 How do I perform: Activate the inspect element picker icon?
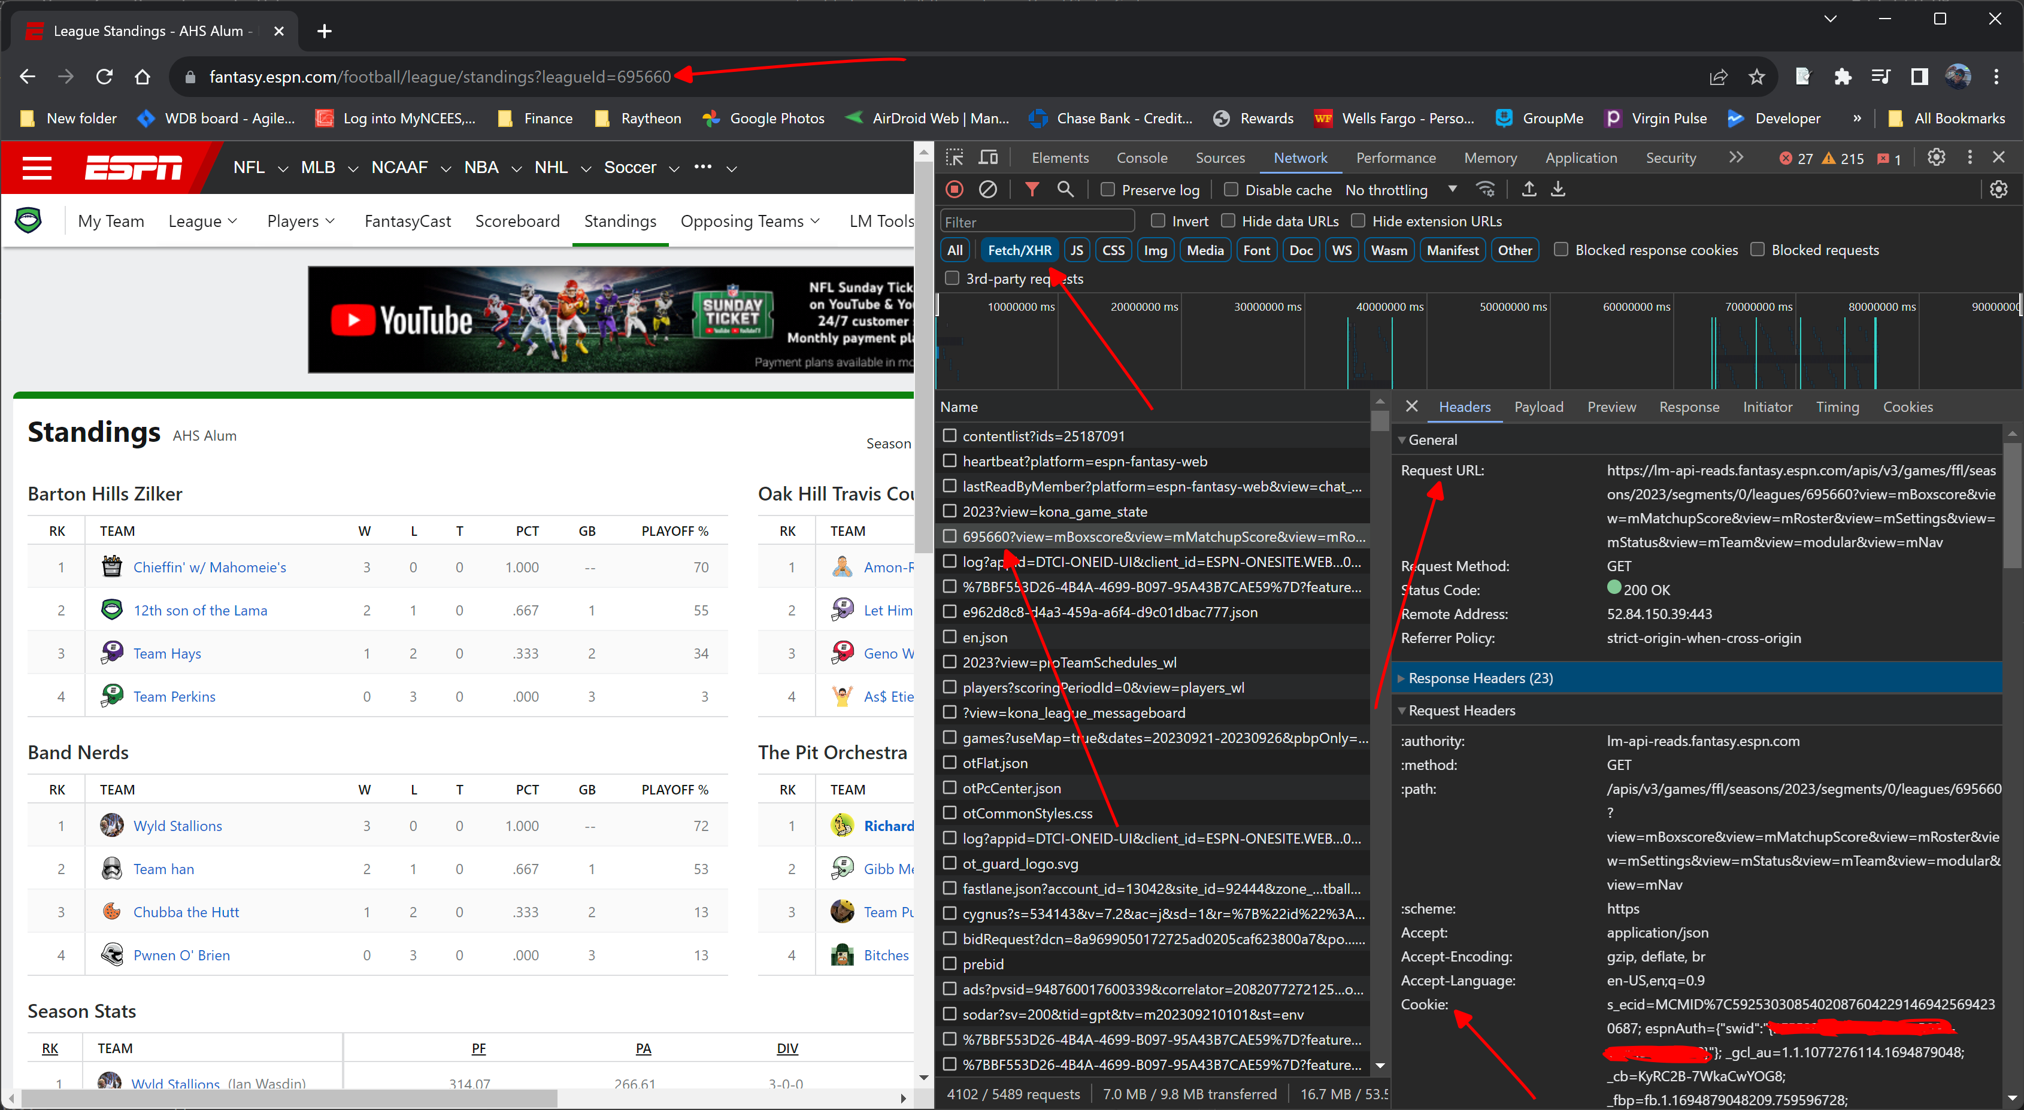(x=955, y=158)
